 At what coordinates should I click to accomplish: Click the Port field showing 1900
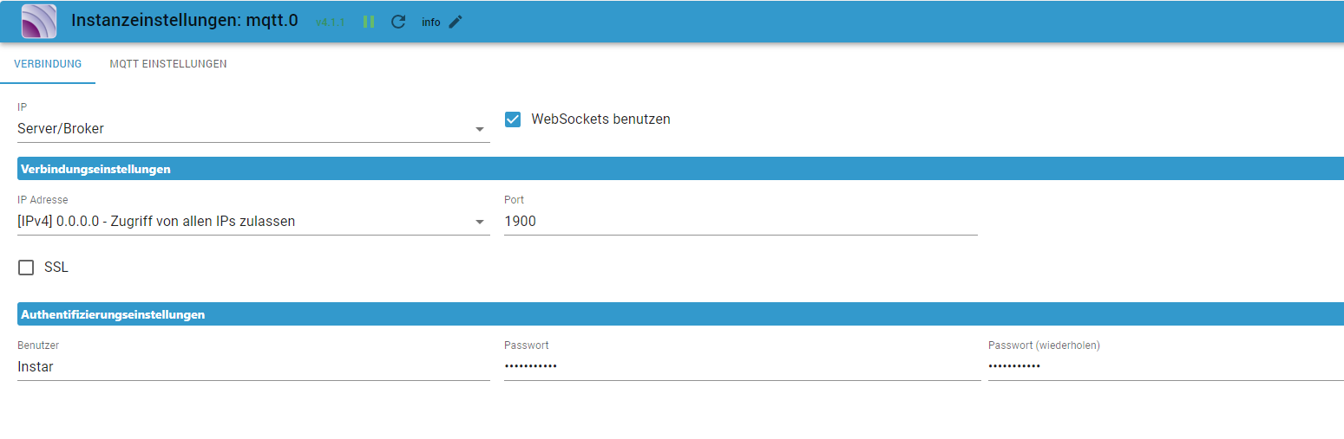[x=741, y=222]
